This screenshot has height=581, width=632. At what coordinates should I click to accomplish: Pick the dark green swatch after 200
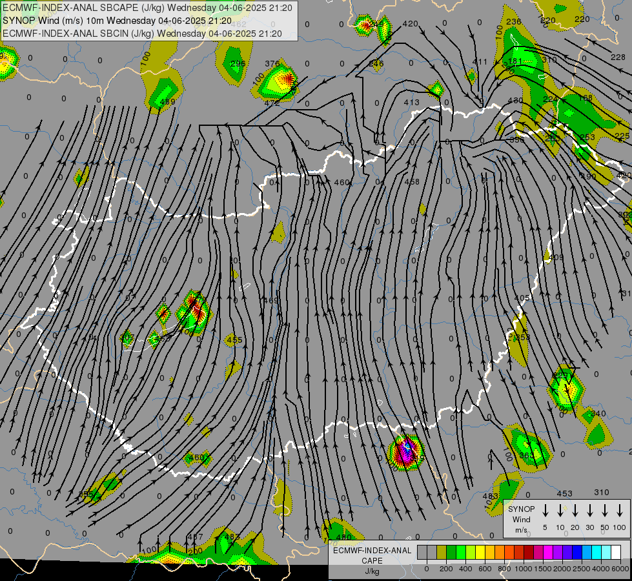[x=451, y=553]
